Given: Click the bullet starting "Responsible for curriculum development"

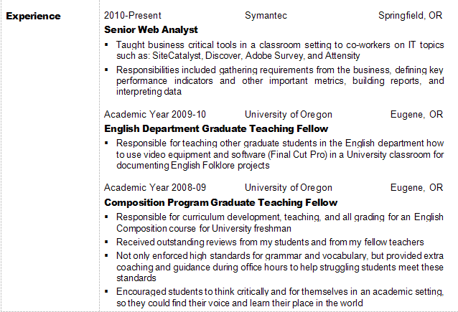Looking at the screenshot, I should [280, 222].
